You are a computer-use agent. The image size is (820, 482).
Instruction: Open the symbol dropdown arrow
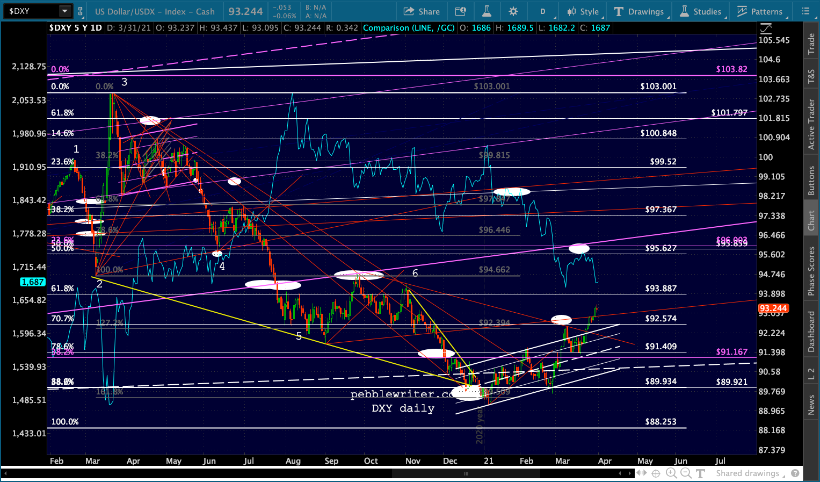[64, 11]
